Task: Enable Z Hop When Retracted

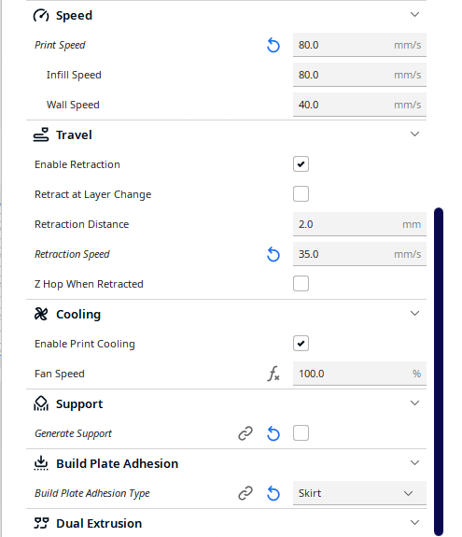Action: point(301,284)
